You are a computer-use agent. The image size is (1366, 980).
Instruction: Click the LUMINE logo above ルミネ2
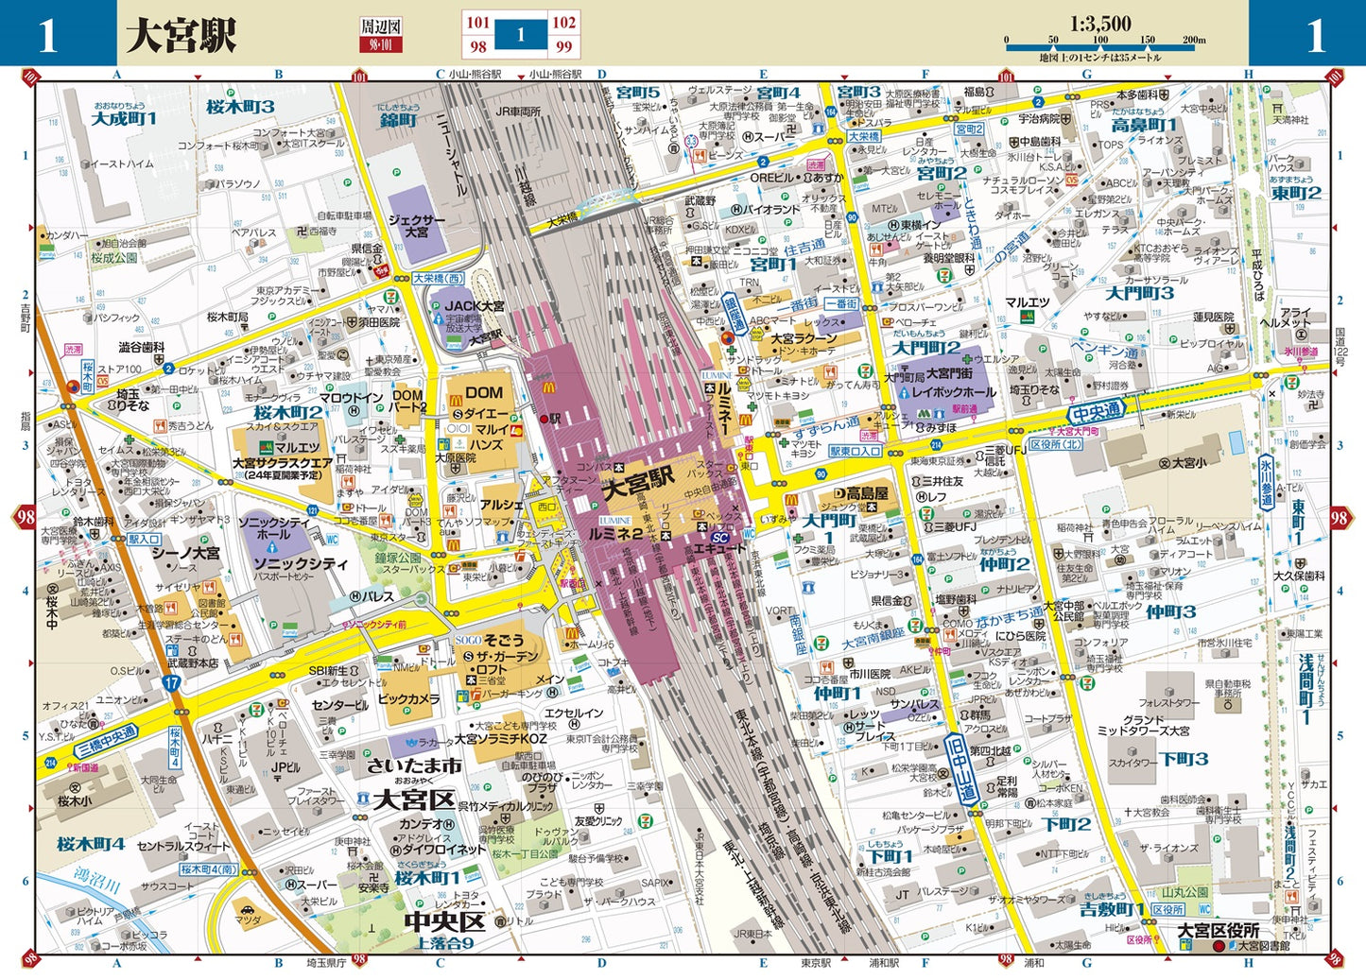click(614, 521)
